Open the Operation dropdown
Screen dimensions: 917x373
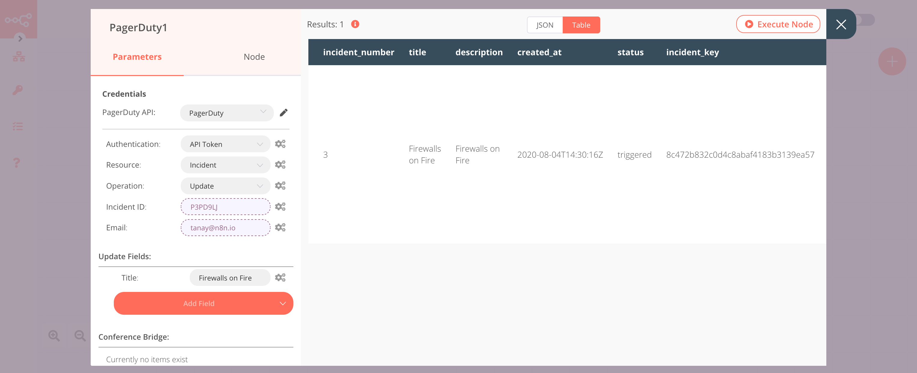tap(225, 185)
